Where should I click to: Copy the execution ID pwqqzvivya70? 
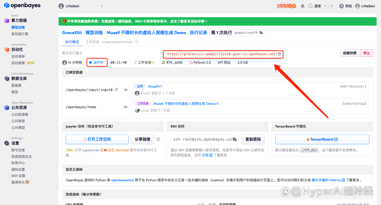tap(261, 32)
